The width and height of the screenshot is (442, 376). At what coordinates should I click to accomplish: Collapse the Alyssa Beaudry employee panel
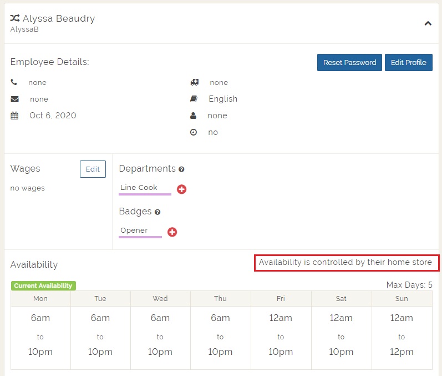point(428,23)
